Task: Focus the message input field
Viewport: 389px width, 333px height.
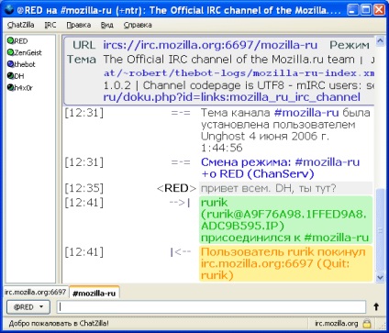Action: (x=211, y=307)
